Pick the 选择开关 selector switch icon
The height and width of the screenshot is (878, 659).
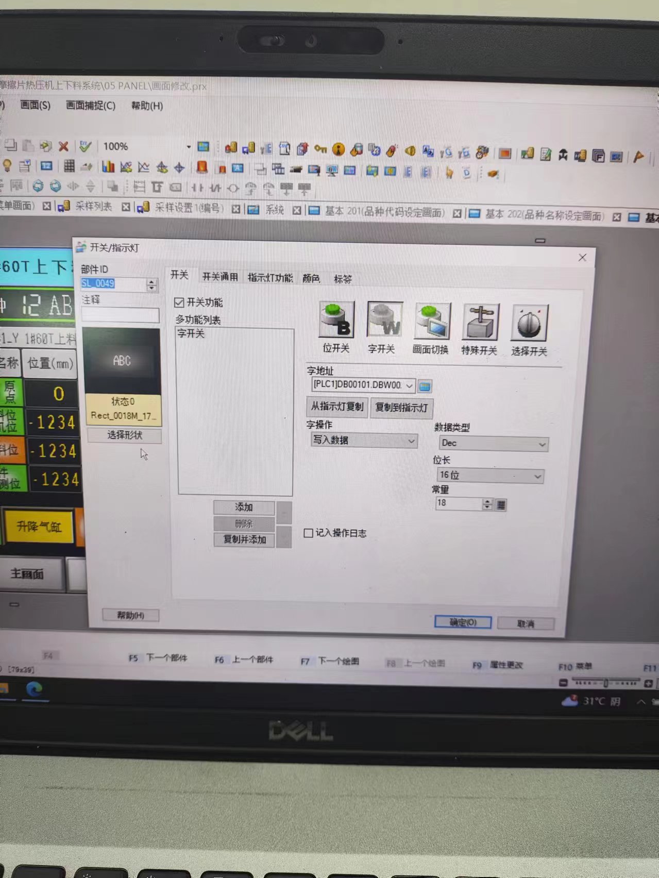click(529, 324)
